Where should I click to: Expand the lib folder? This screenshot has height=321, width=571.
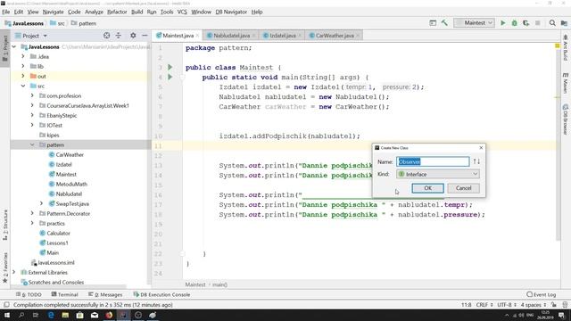(23, 66)
